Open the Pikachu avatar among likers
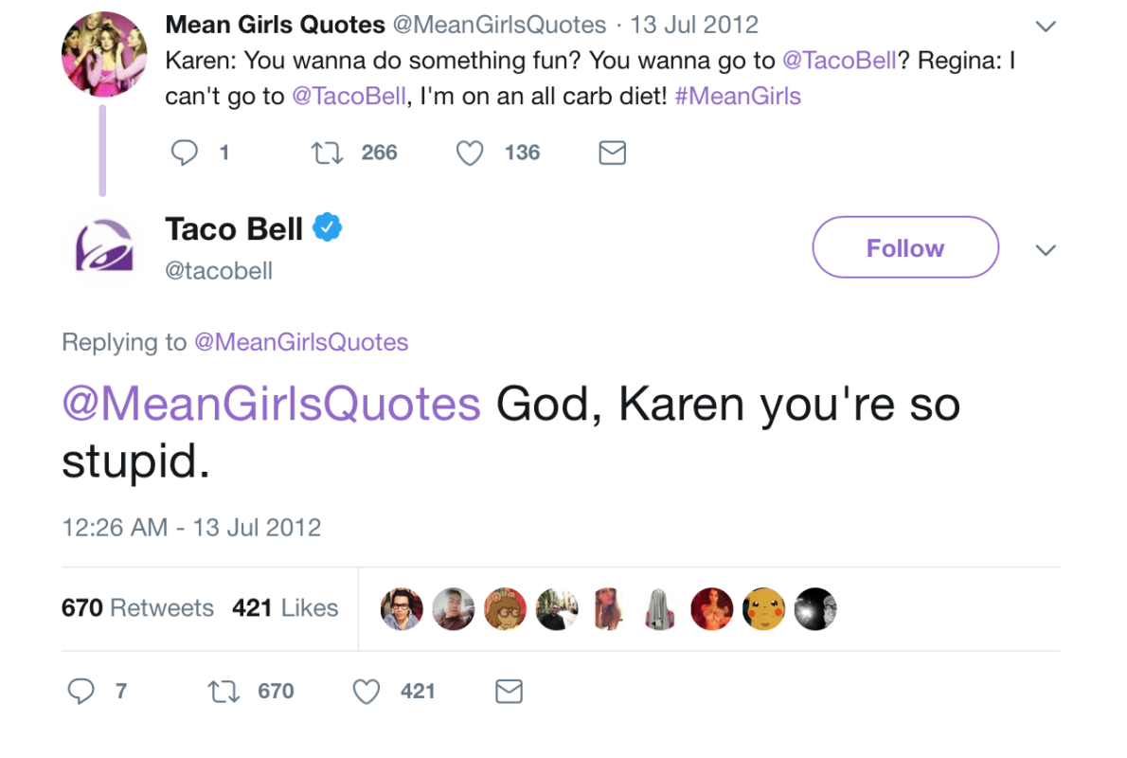Image resolution: width=1127 pixels, height=758 pixels. click(763, 608)
